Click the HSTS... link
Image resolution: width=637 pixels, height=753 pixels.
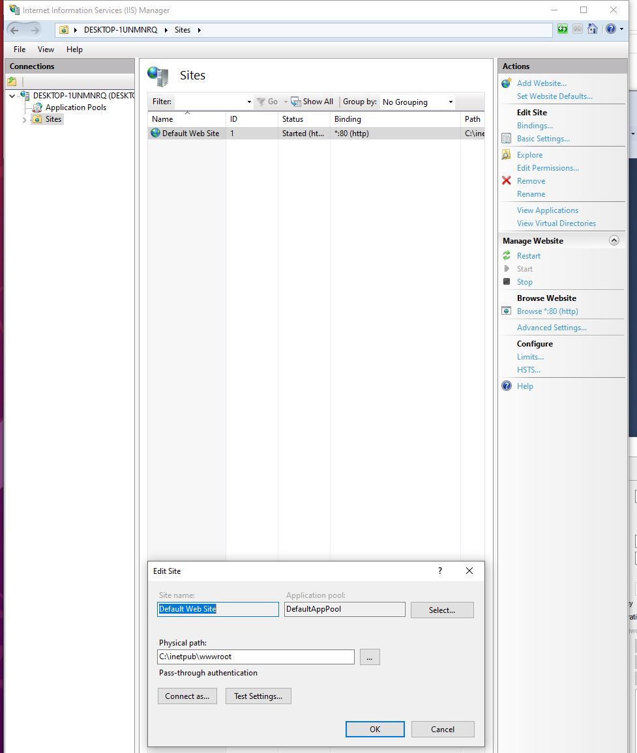[528, 369]
